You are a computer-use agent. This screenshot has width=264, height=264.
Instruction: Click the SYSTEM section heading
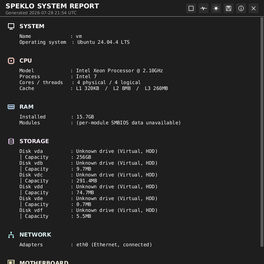click(x=32, y=26)
